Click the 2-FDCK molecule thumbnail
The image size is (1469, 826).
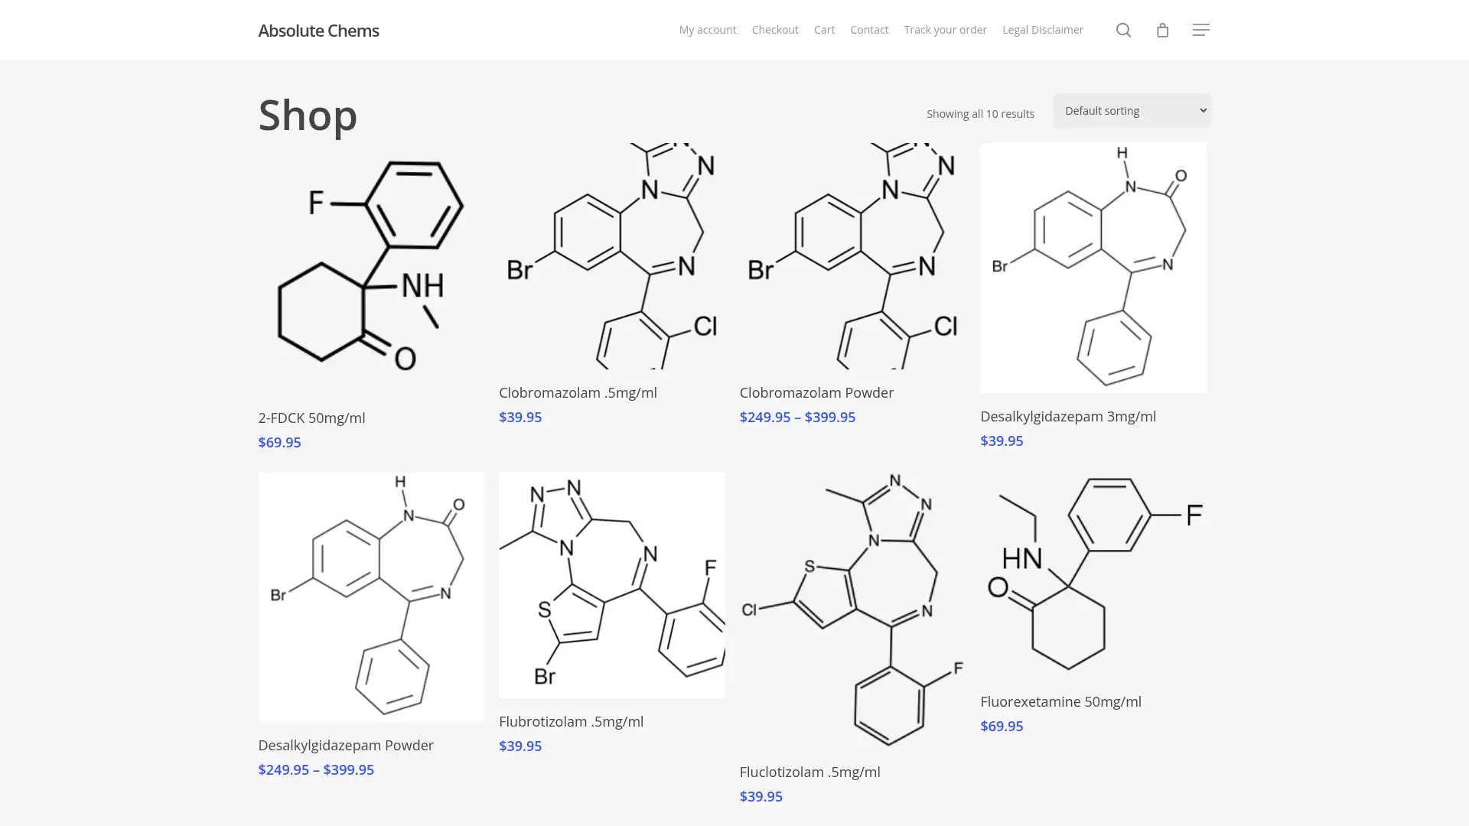coord(370,268)
